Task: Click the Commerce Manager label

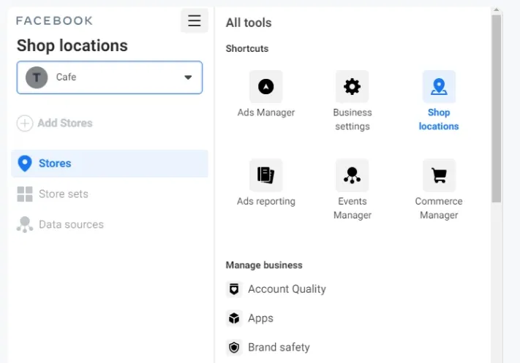Action: pyautogui.click(x=439, y=208)
